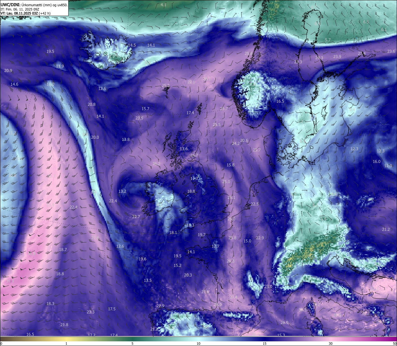This screenshot has width=397, height=346.
Task: Click the 25.1 value label
Action: (x=231, y=198)
